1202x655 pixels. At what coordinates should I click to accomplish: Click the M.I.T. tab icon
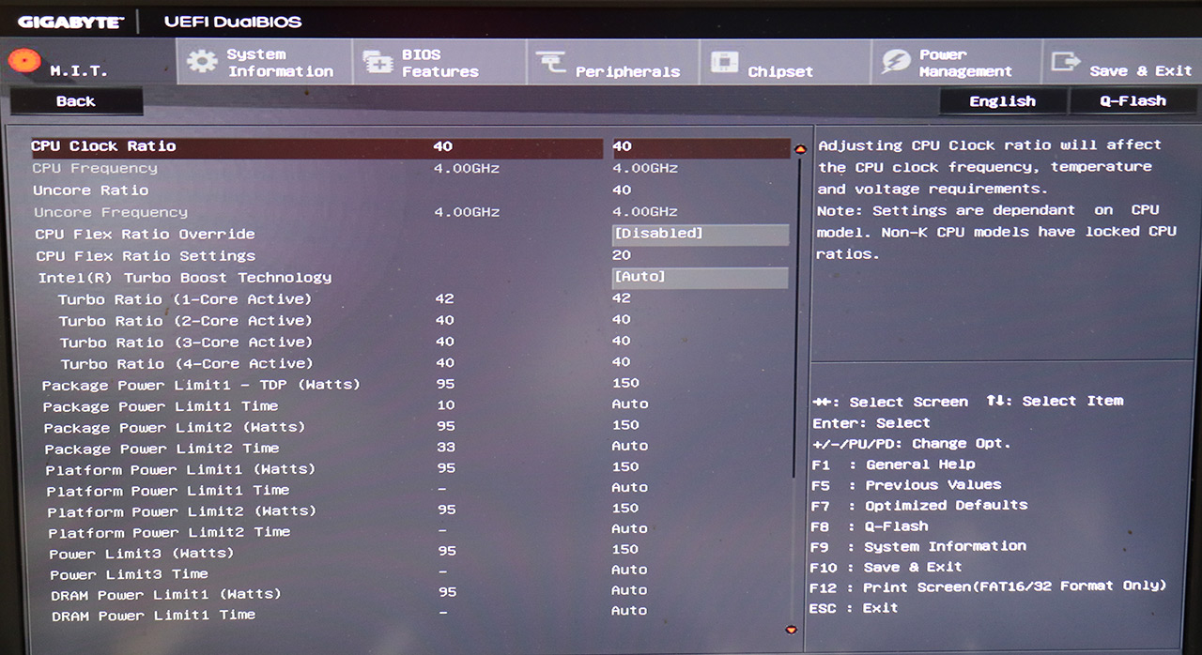pos(23,60)
